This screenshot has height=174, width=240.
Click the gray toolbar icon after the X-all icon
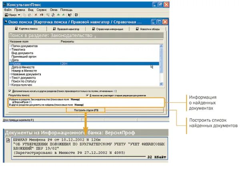coord(48,15)
